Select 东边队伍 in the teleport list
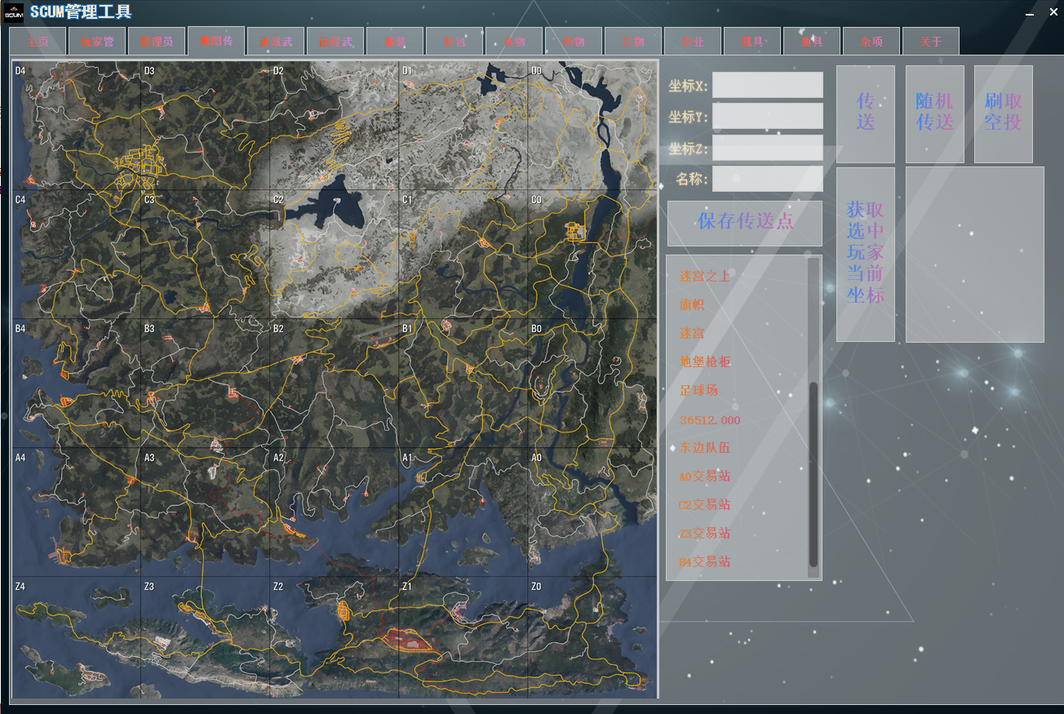 [705, 448]
